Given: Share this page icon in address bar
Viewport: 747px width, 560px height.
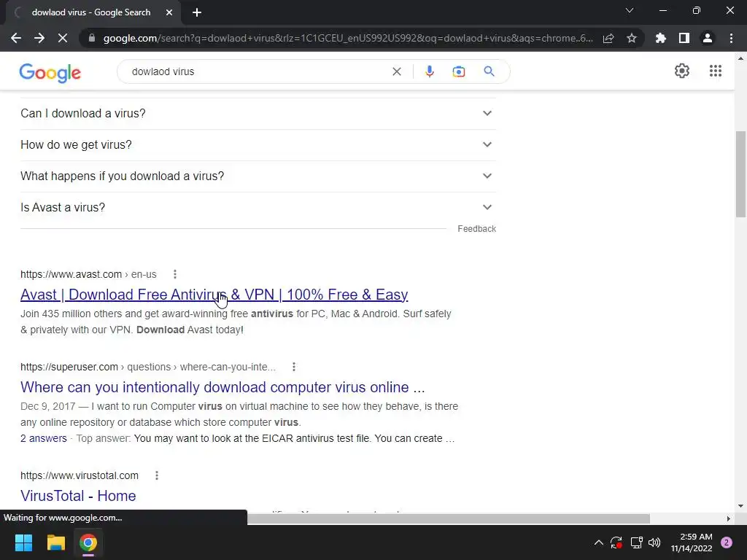Looking at the screenshot, I should [x=608, y=38].
